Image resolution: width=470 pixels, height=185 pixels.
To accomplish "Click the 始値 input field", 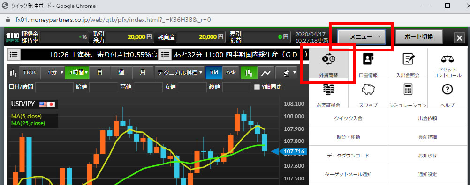I will point(103,87).
